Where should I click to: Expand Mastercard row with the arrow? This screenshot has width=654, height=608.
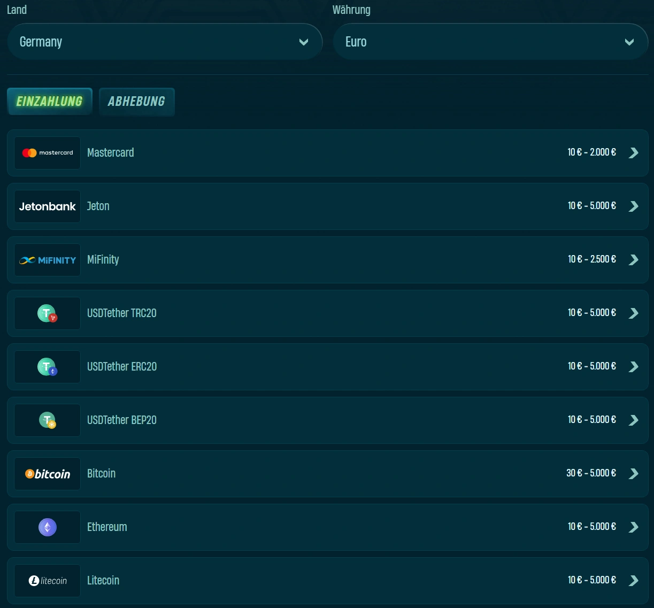pos(634,153)
